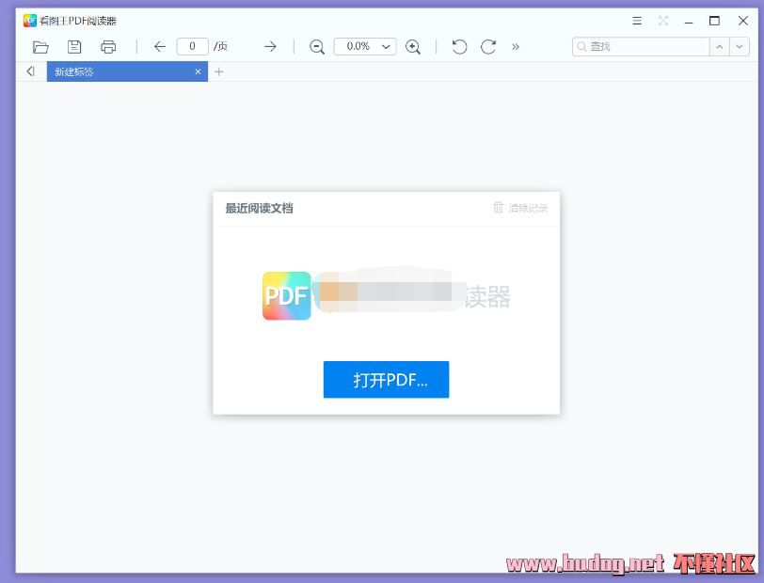Click the save disk icon

coord(74,47)
